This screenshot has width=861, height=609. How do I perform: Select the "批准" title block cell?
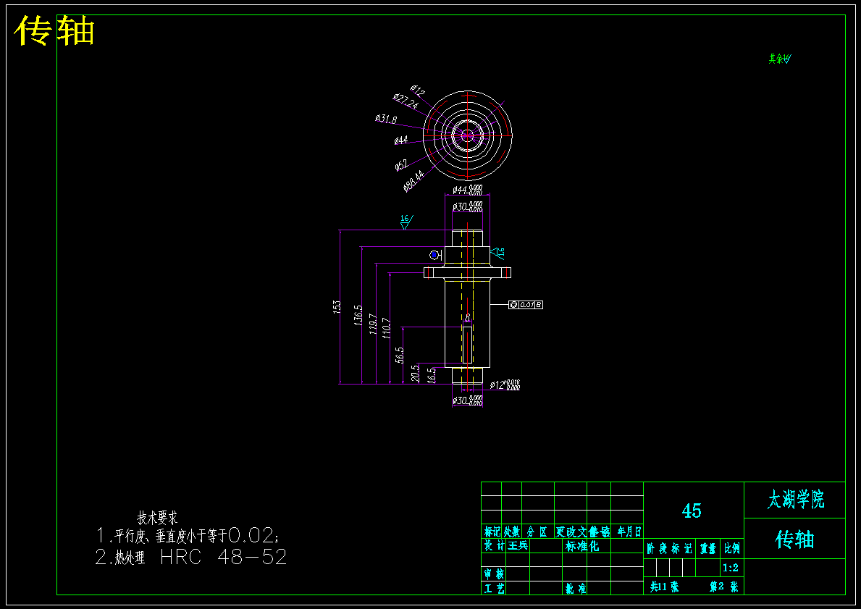coord(576,589)
